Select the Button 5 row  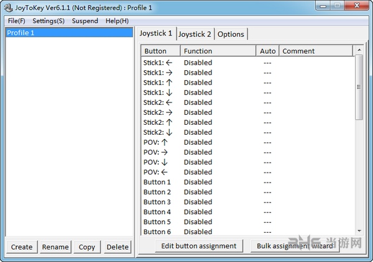[x=247, y=222]
